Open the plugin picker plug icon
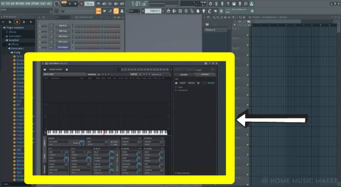Image resolution: width=341 pixels, height=187 pixels. point(204,11)
